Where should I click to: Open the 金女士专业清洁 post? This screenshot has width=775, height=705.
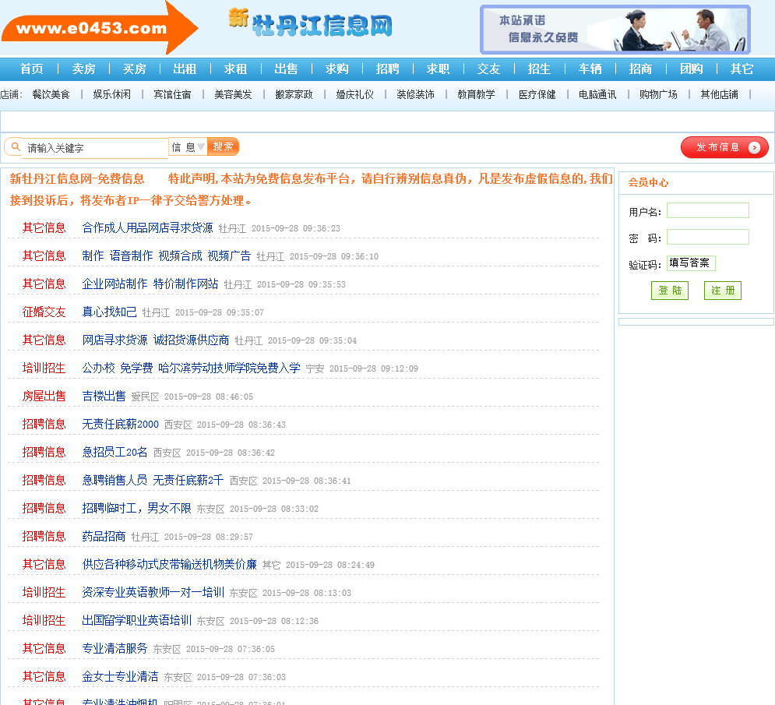pos(120,676)
